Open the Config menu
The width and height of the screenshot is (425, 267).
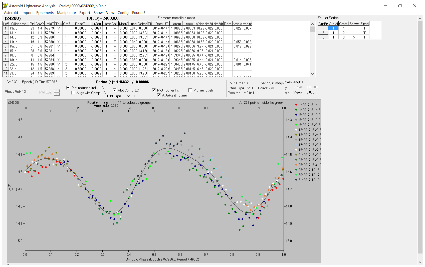pyautogui.click(x=123, y=13)
